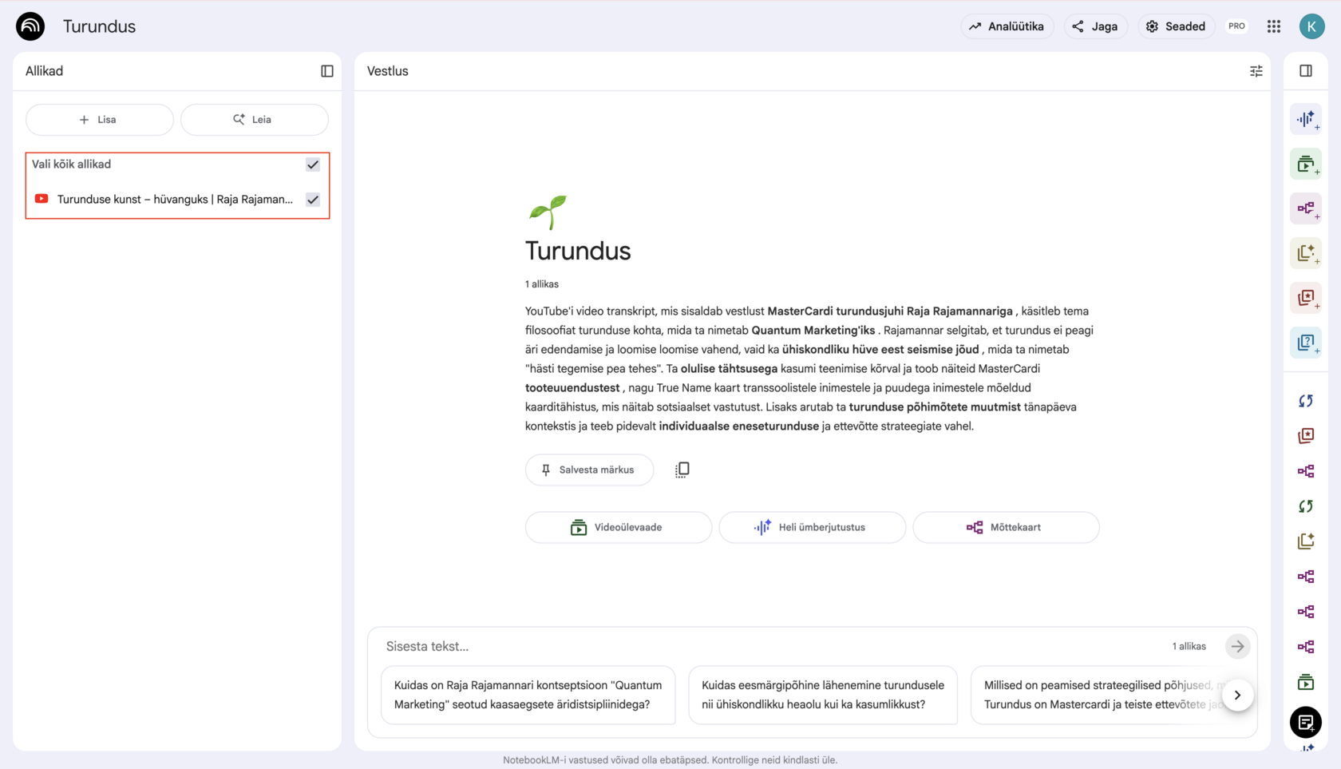Open the K account avatar menu

tap(1311, 26)
